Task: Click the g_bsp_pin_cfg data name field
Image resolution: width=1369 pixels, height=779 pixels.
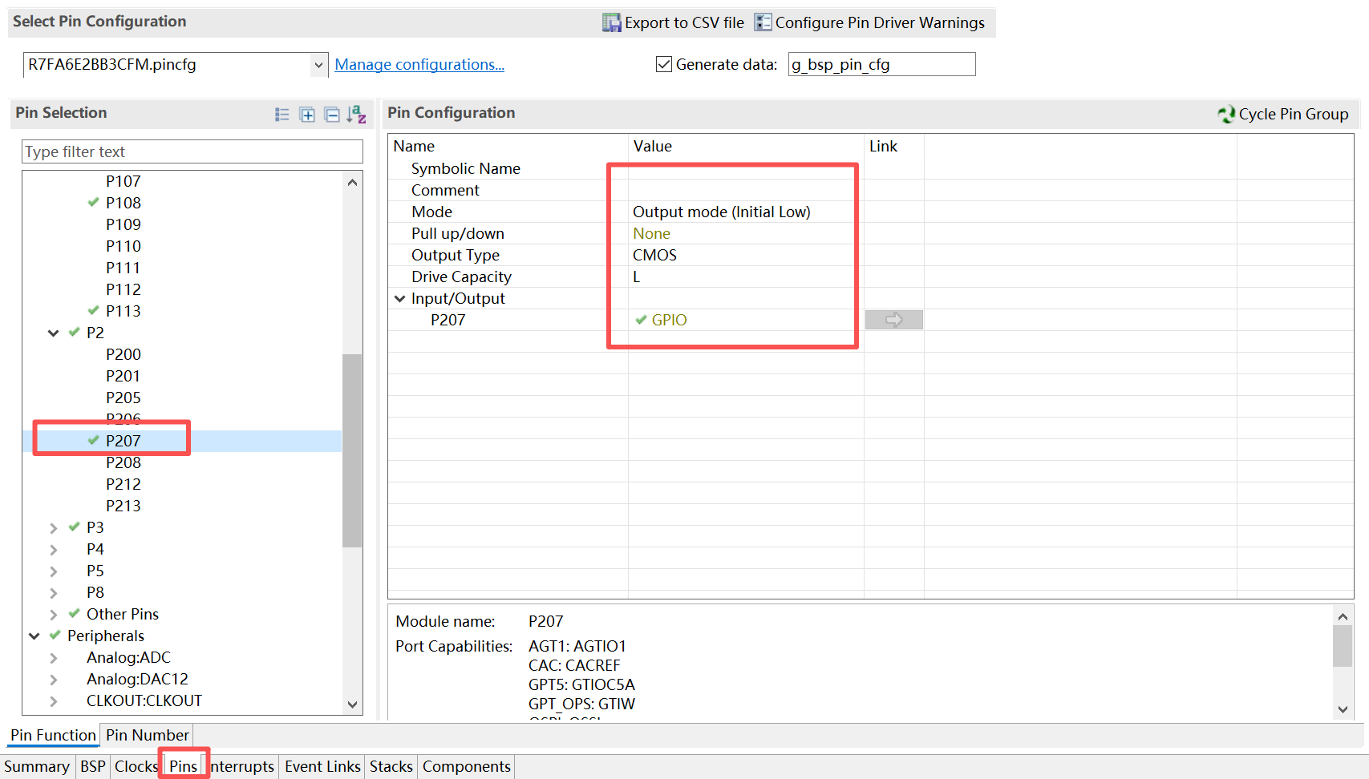Action: coord(881,64)
